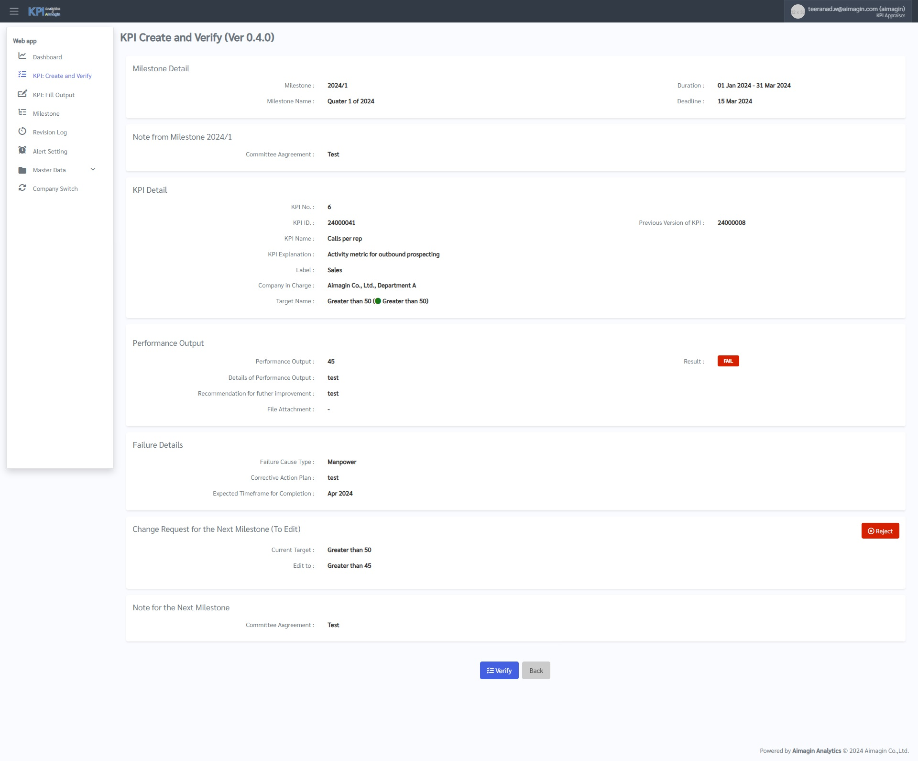Click the Dashboard chart icon
This screenshot has width=918, height=761.
[x=22, y=56]
